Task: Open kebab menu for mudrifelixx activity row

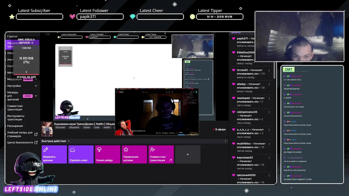Action: [269, 143]
